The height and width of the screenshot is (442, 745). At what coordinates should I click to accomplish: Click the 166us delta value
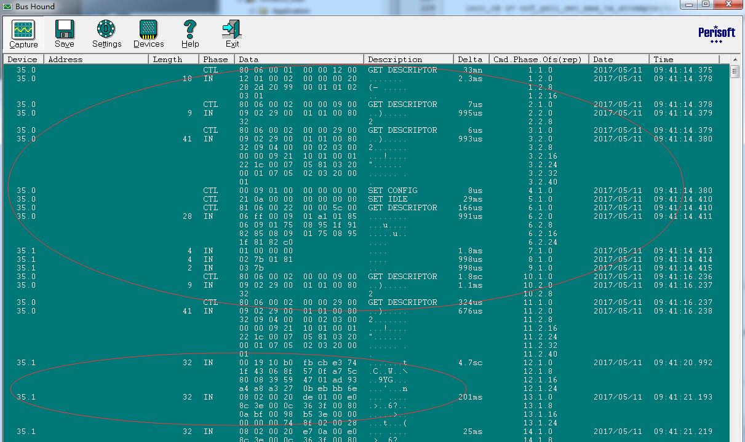[470, 208]
